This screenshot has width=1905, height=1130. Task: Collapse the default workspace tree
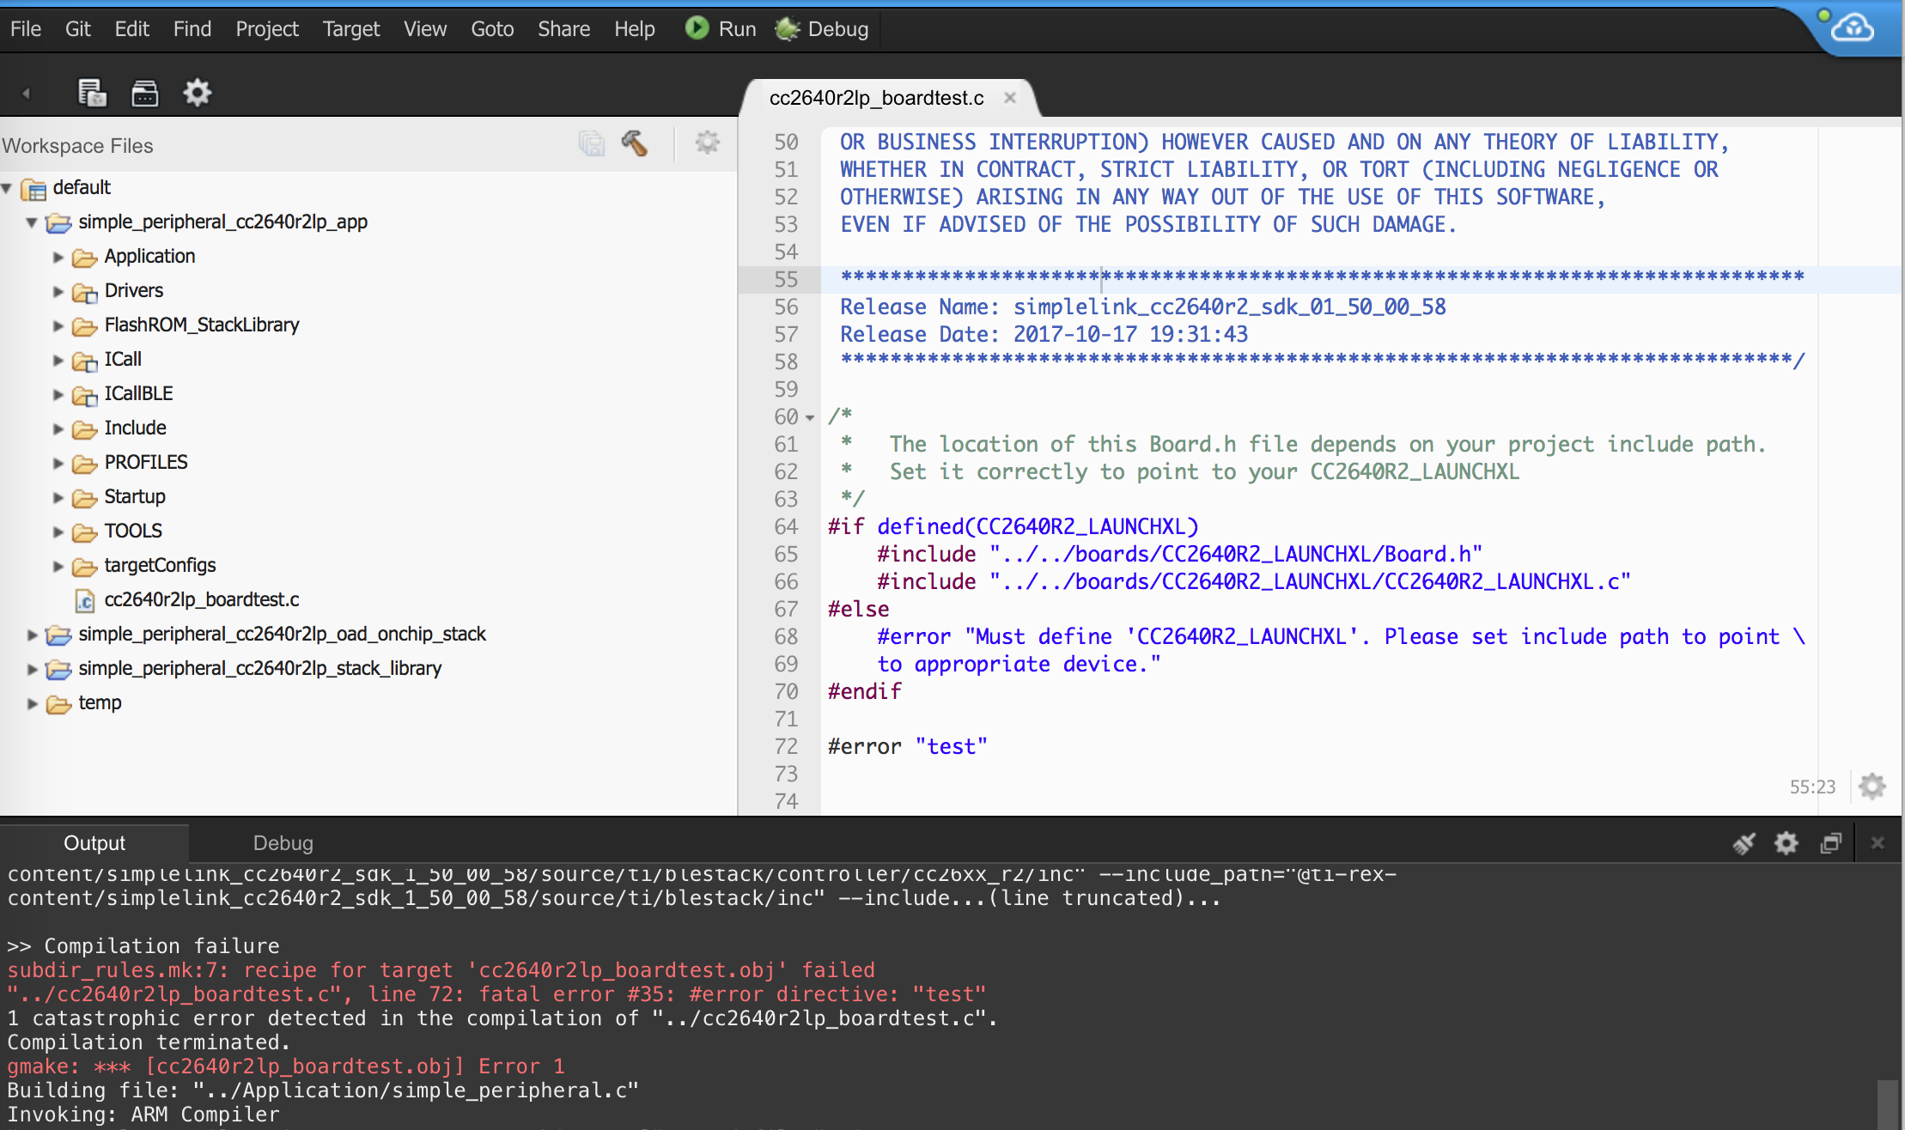[x=8, y=187]
